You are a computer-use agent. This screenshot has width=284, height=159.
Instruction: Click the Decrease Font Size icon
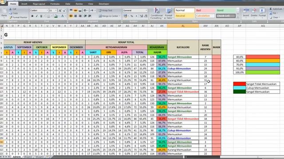tap(64, 11)
